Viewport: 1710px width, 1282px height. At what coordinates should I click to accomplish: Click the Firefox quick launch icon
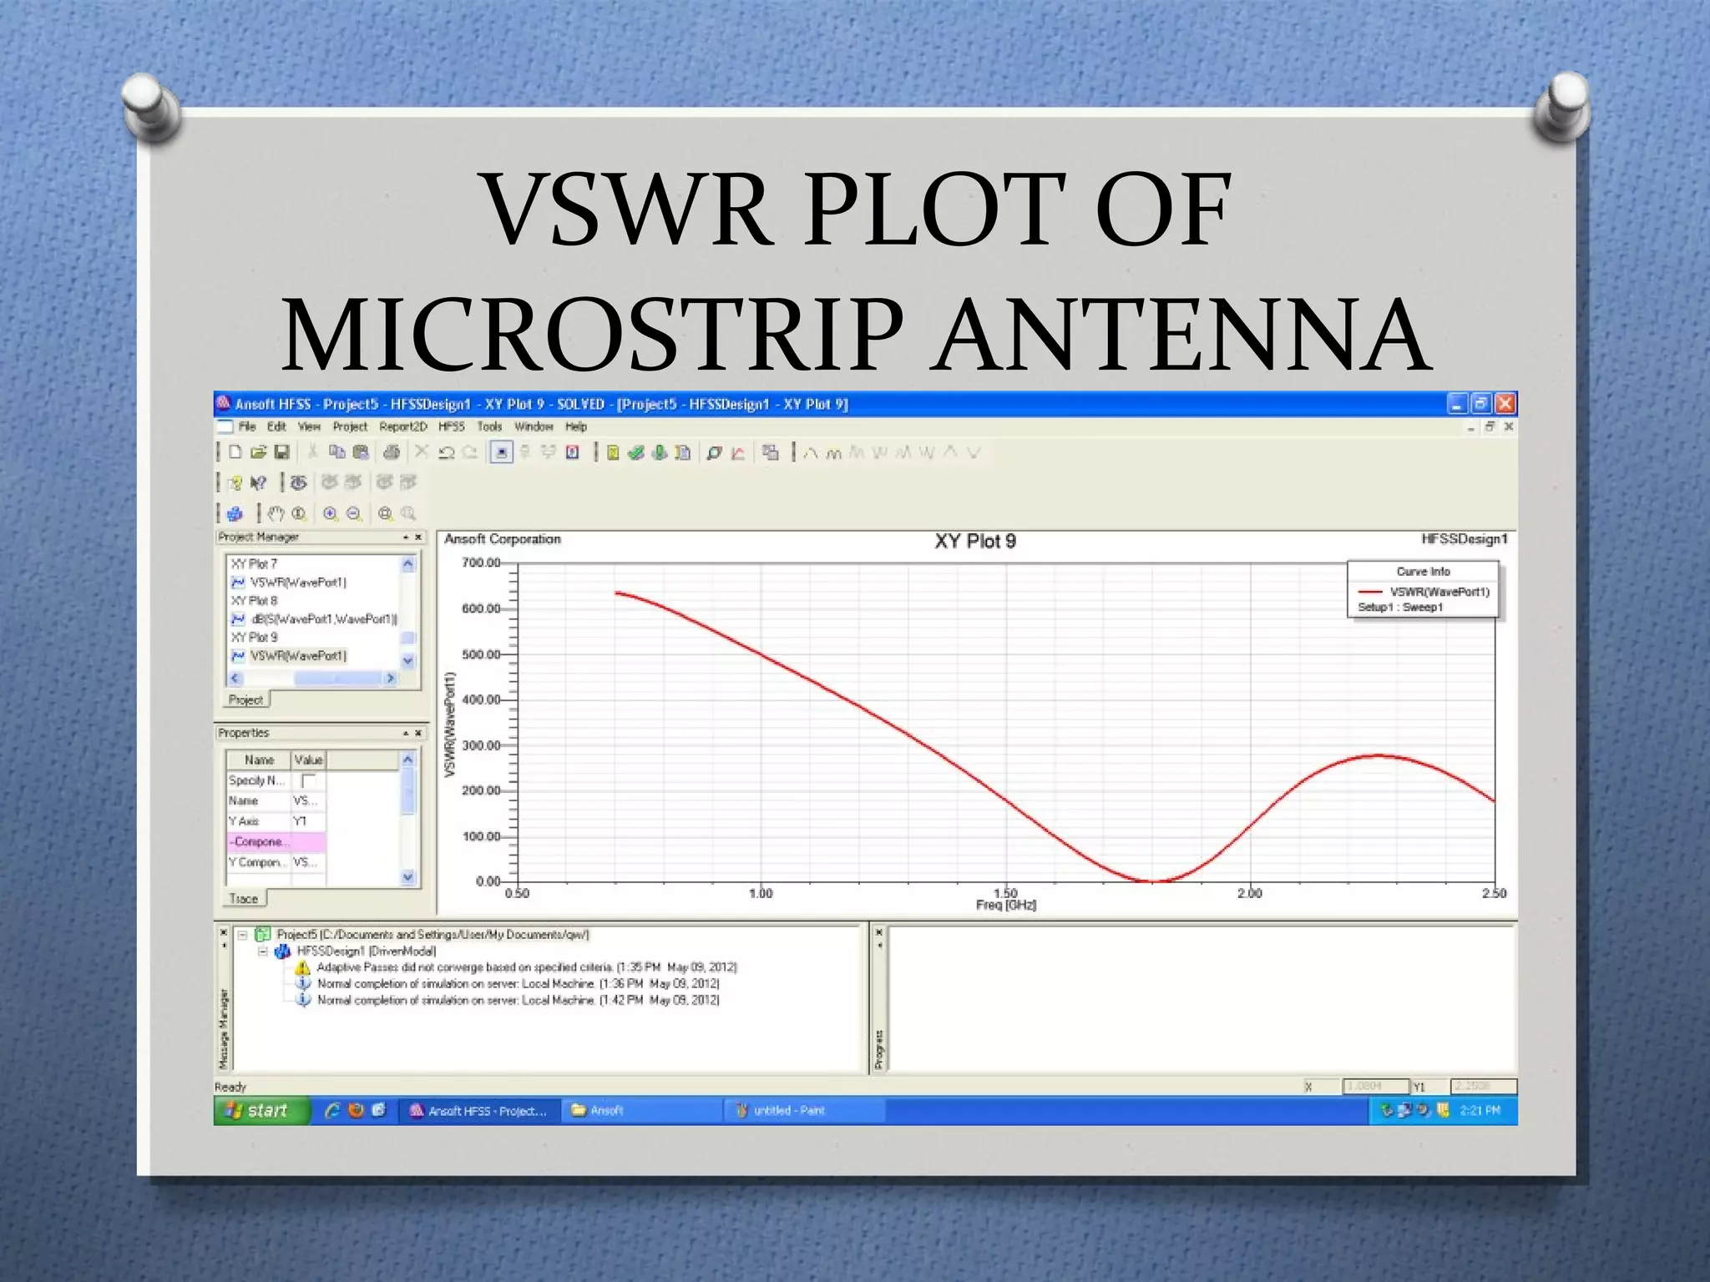(356, 1110)
